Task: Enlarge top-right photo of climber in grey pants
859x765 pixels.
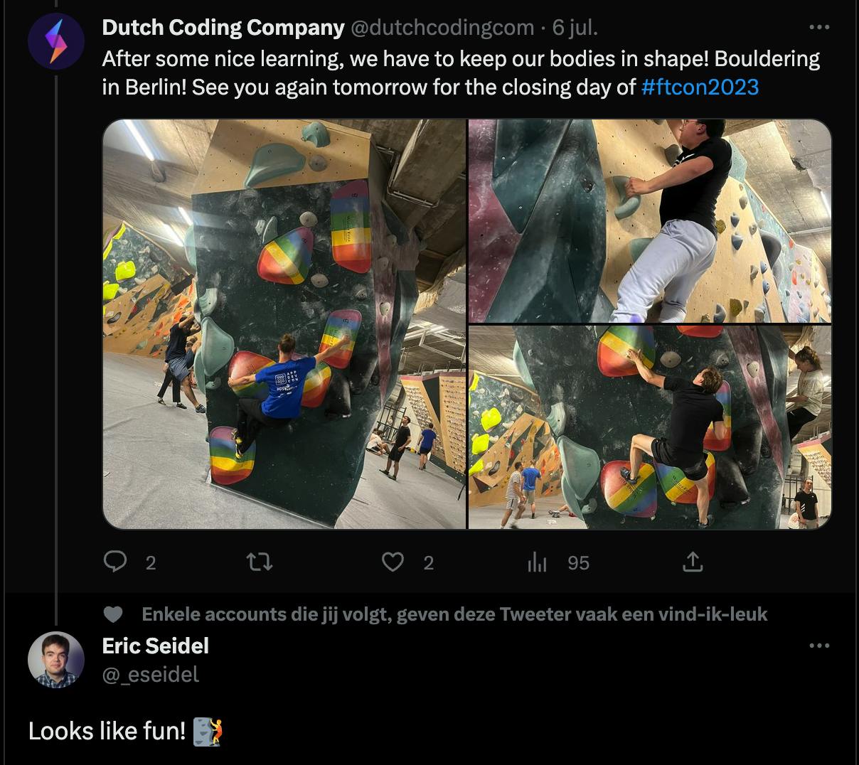Action: click(650, 221)
